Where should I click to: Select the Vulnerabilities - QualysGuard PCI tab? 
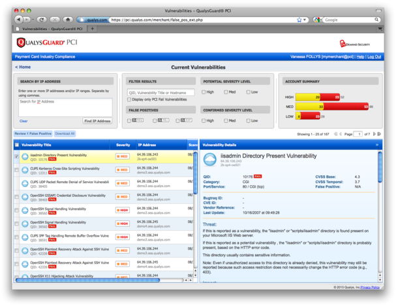50,29
